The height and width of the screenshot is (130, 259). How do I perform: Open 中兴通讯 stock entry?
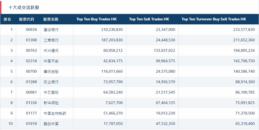tap(51, 51)
